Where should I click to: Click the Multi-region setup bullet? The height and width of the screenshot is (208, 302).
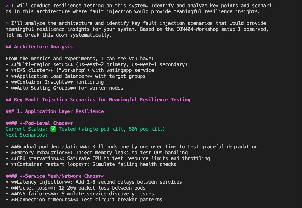tap(96, 64)
